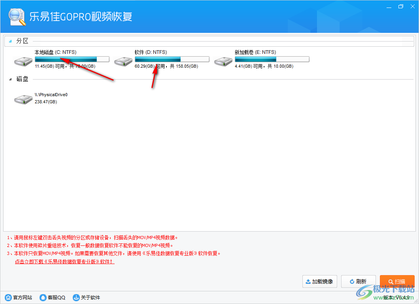Select the 新加载卷 (E: NTFS) label
Image resolution: width=419 pixels, height=304 pixels.
[x=255, y=52]
